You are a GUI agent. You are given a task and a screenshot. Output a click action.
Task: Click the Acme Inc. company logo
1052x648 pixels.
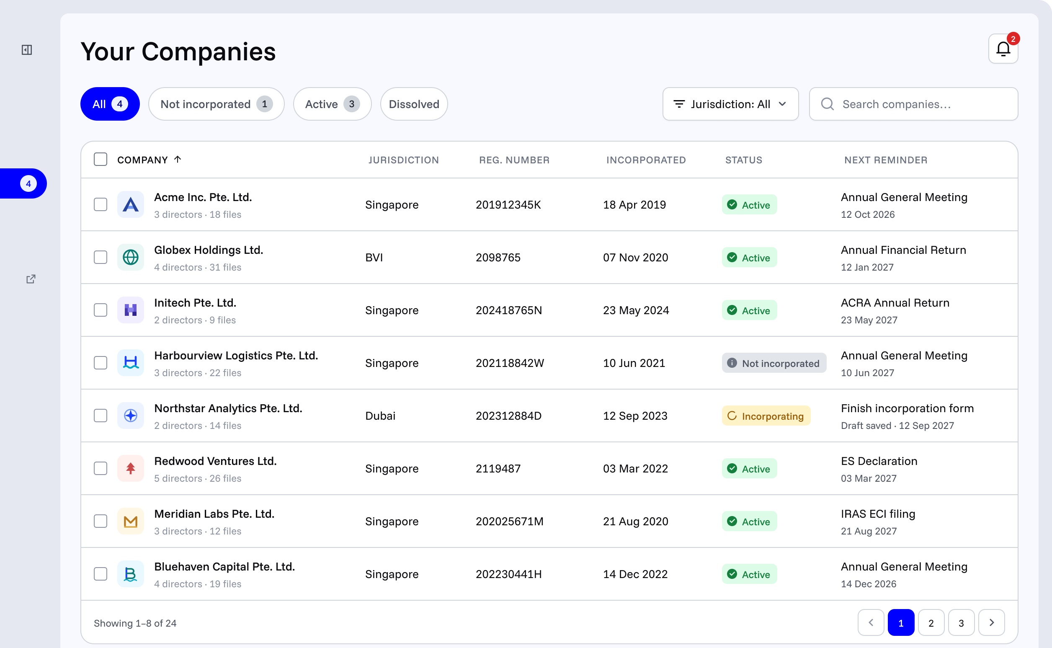coord(131,204)
